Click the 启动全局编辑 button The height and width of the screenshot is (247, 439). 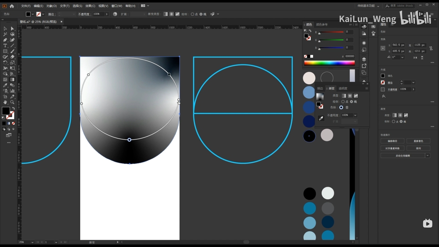[x=403, y=156]
